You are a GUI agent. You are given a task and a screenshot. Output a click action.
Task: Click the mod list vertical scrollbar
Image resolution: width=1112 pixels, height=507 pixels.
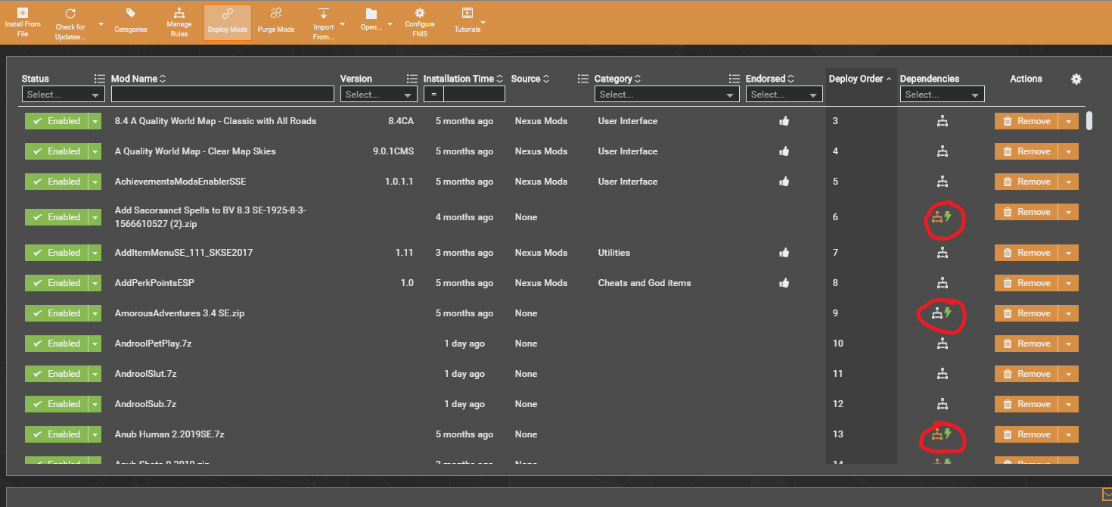pyautogui.click(x=1089, y=121)
